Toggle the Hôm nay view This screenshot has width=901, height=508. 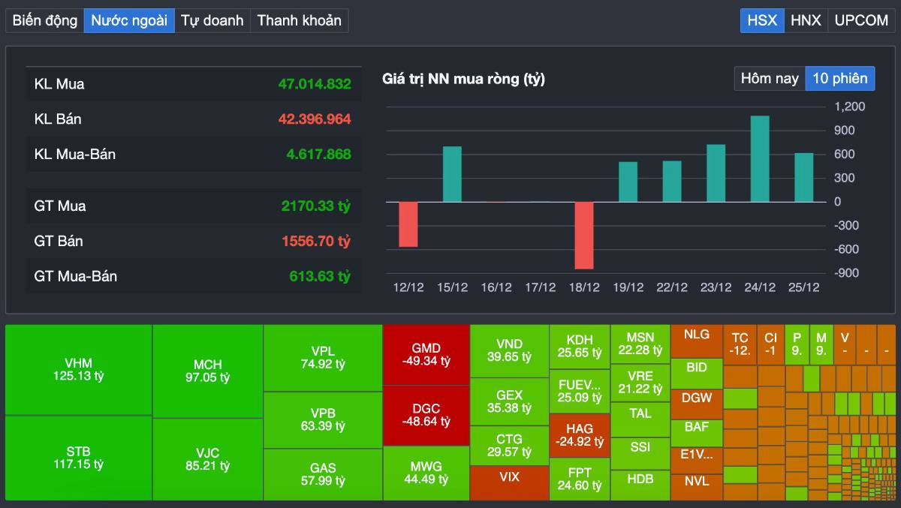coord(769,78)
